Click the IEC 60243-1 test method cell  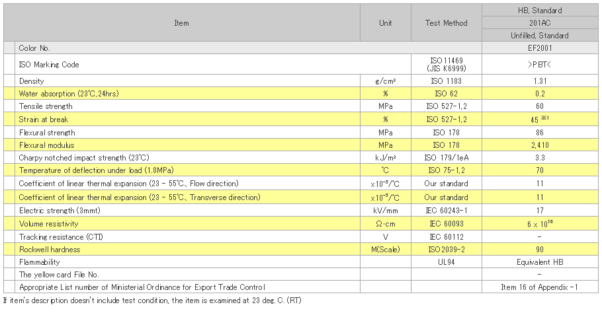point(446,211)
